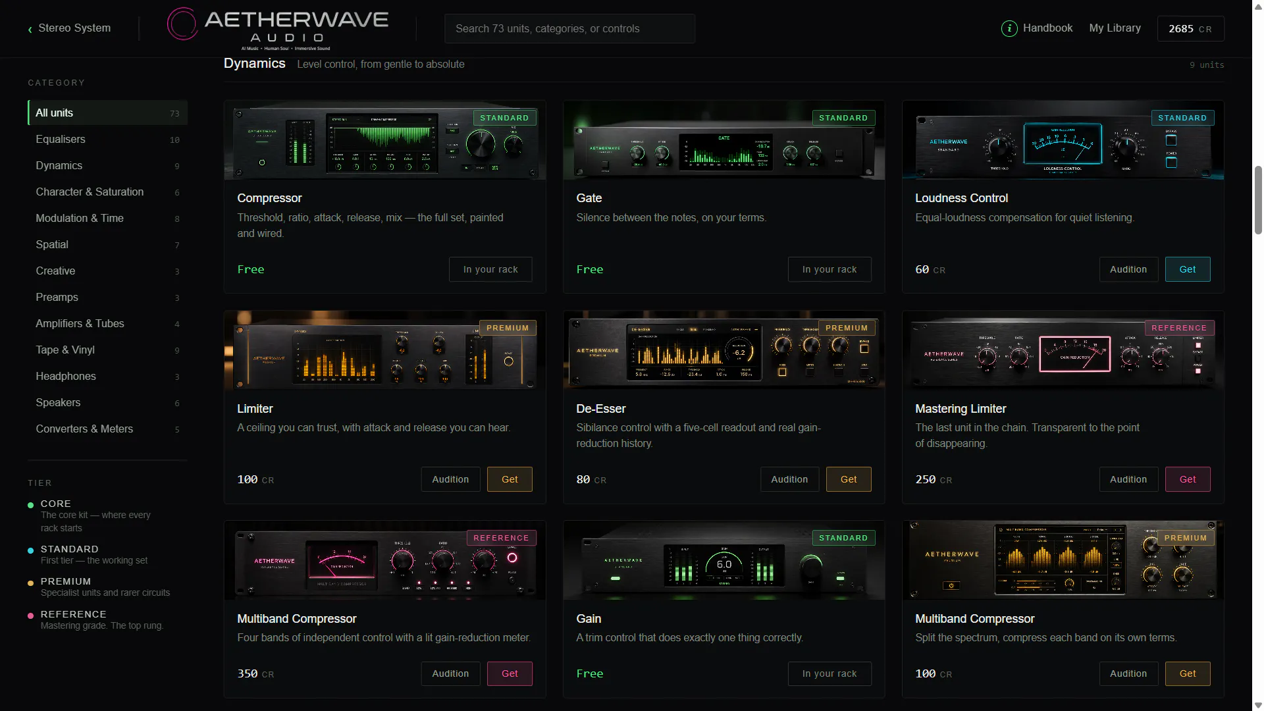Open the De-Esser unit thumbnail

(724, 350)
